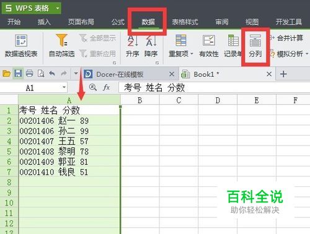Select cell with 00201406 赵一 89

coord(69,121)
